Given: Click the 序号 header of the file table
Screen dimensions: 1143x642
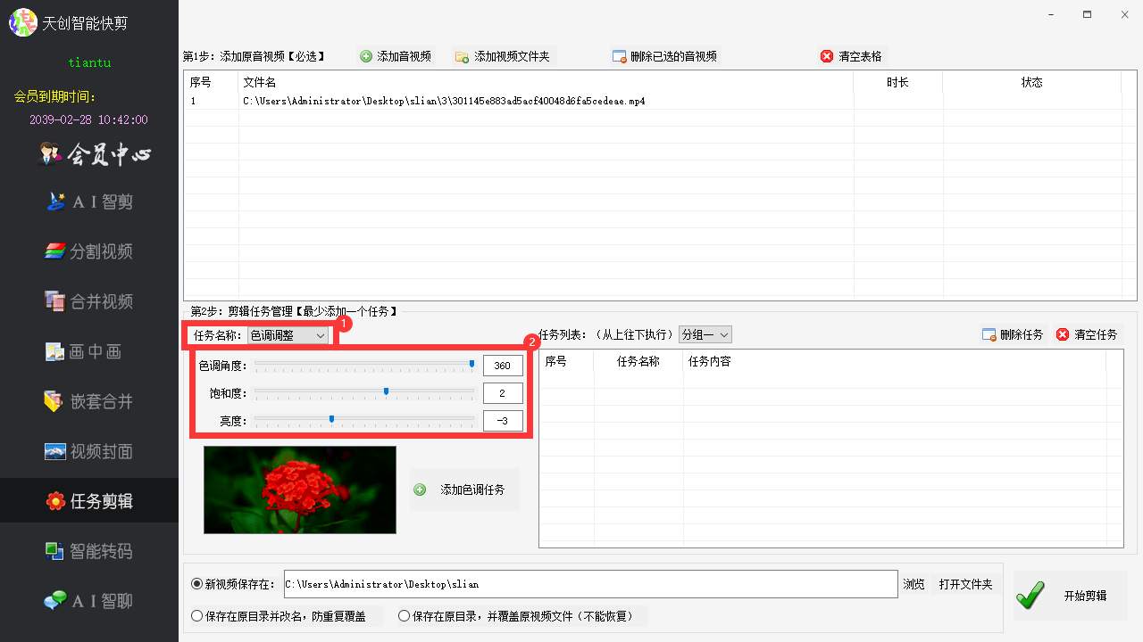Looking at the screenshot, I should coord(211,82).
